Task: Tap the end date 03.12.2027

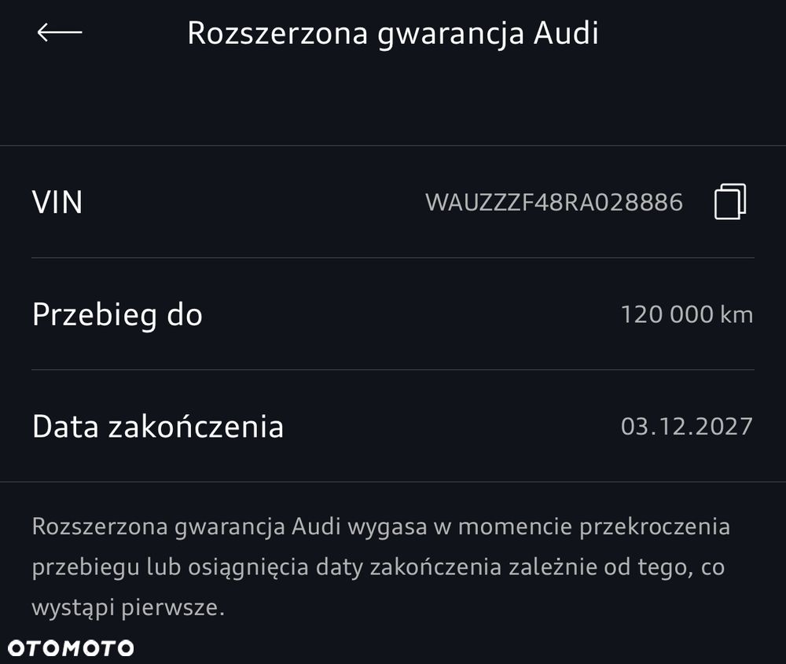Action: 686,427
